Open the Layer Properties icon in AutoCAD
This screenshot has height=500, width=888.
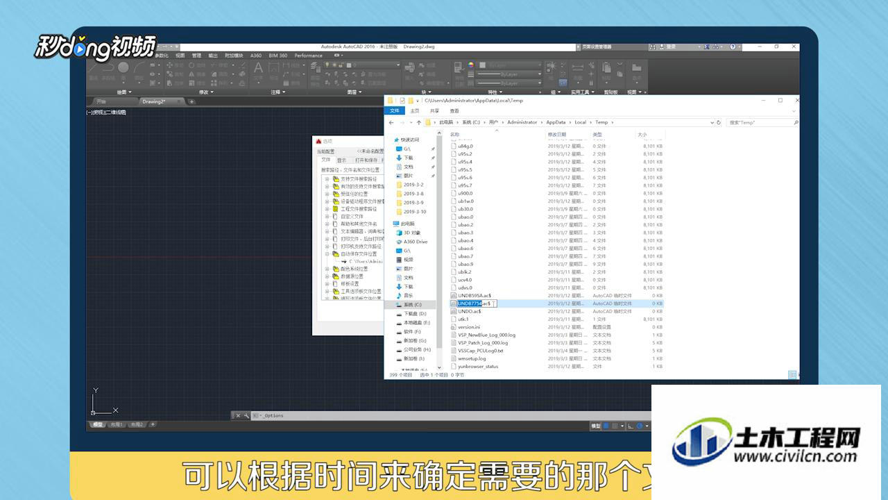click(x=316, y=68)
